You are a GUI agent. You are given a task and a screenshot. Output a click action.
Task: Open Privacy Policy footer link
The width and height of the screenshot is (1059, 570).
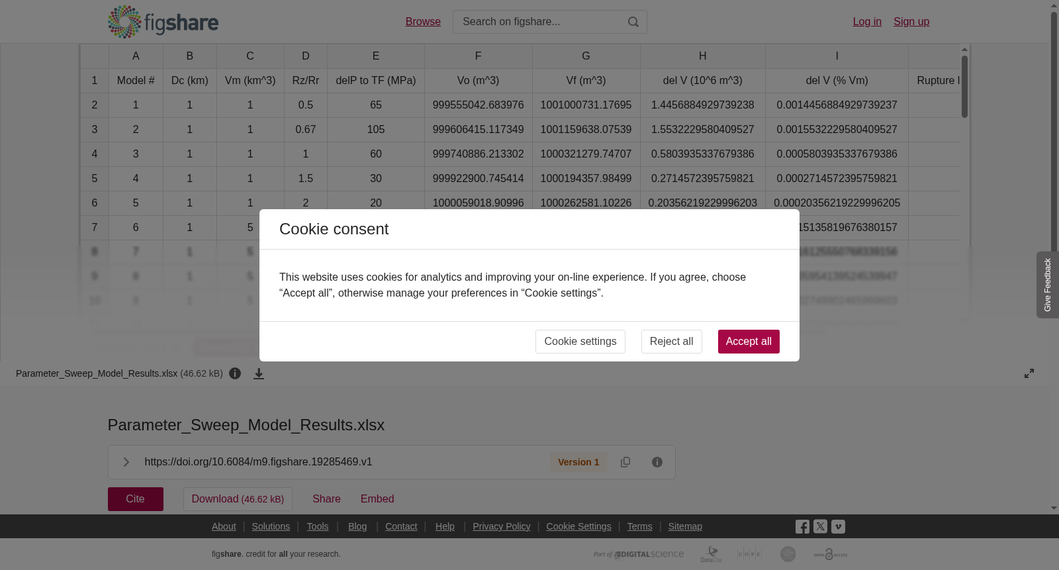502,526
